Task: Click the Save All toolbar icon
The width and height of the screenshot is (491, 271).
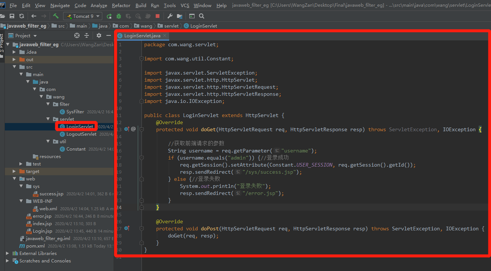Action: click(x=12, y=16)
